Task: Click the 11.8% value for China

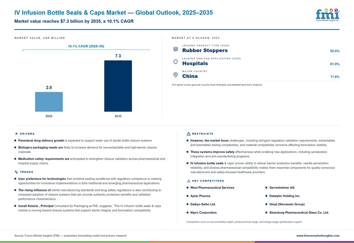Action: [335, 77]
